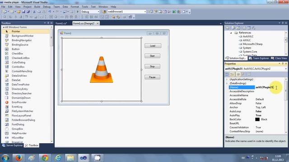The height and width of the screenshot is (162, 289).
Task: Open the Tools menu
Action: (85, 7)
